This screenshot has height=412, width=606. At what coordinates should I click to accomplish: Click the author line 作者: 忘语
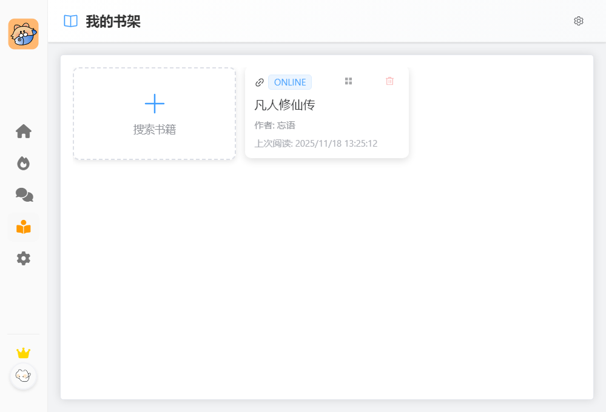[x=275, y=125]
